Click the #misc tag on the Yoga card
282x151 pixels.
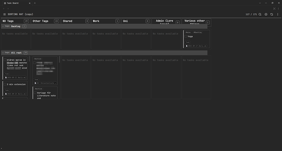[188, 33]
